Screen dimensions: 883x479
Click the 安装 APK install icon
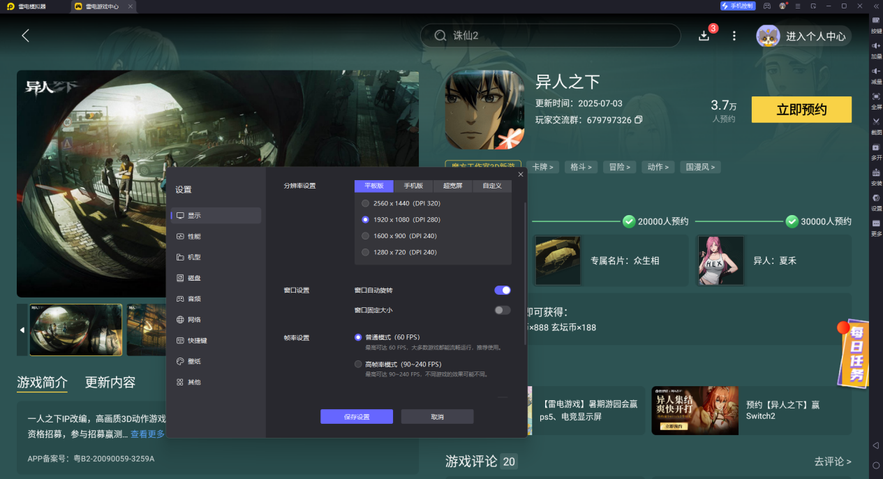pyautogui.click(x=876, y=172)
